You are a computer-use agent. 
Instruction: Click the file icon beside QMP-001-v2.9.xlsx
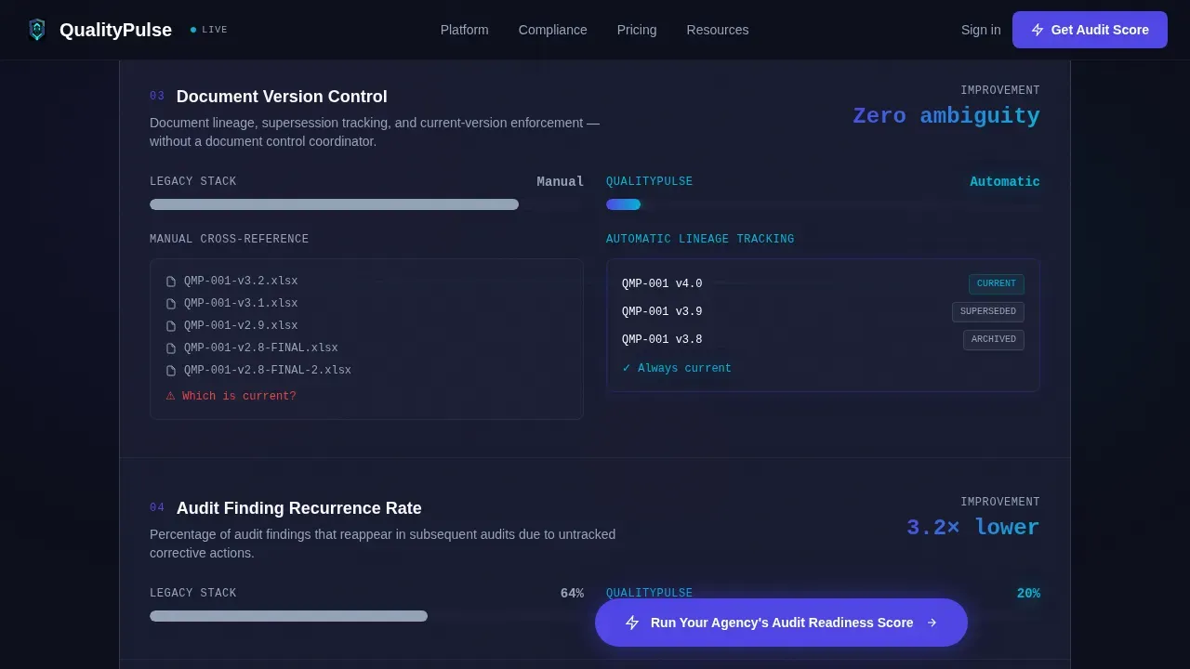pyautogui.click(x=171, y=326)
